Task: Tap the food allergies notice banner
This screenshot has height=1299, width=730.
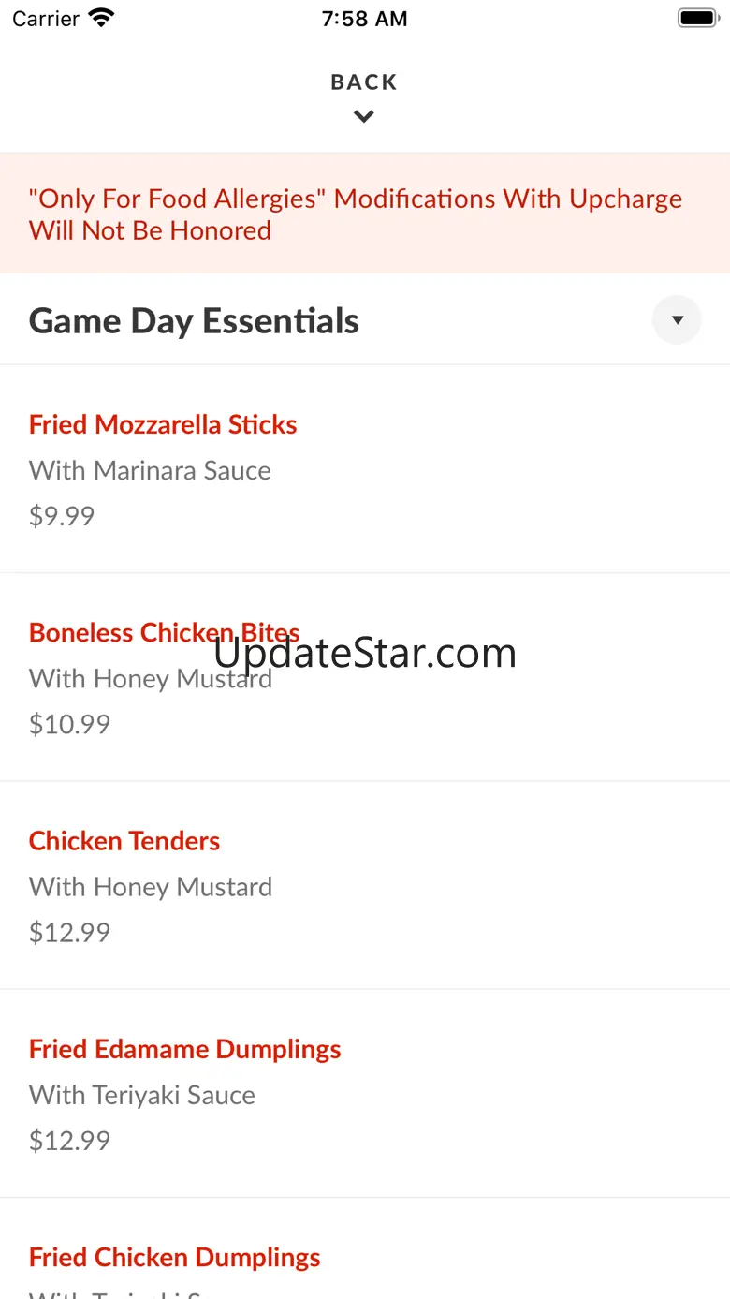Action: click(356, 214)
